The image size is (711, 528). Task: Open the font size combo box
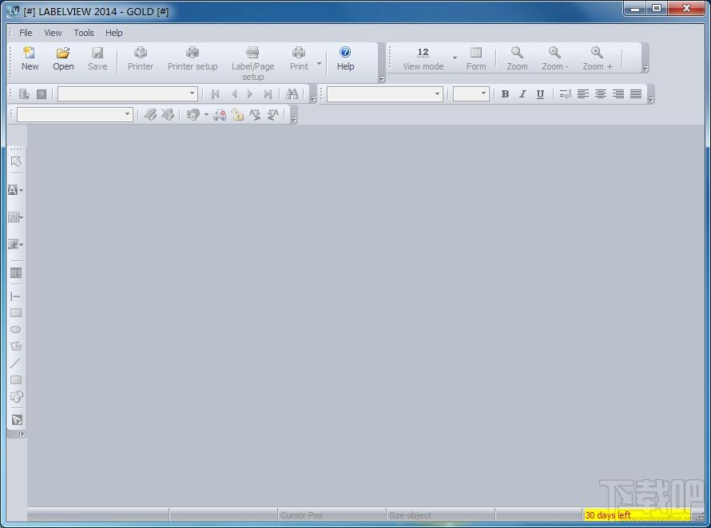(x=471, y=94)
